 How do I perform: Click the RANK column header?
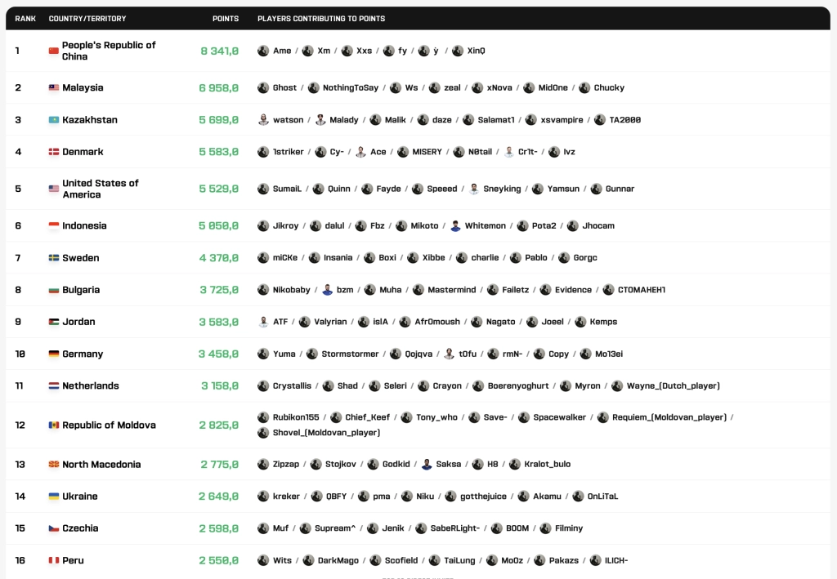click(x=25, y=19)
